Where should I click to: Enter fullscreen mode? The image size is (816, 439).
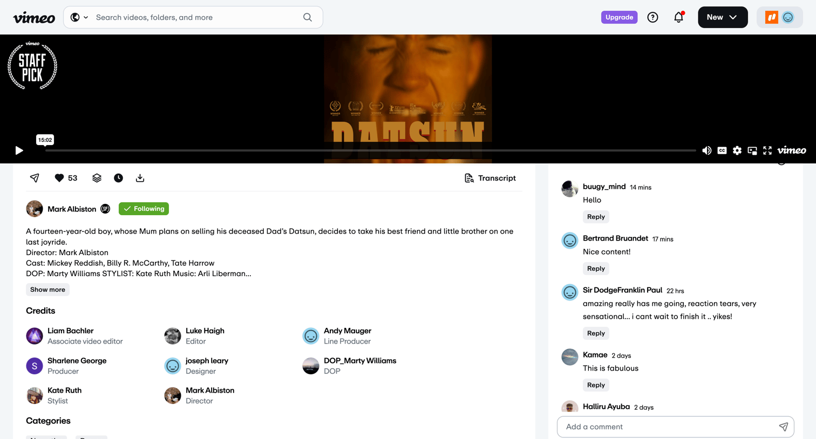pos(767,150)
